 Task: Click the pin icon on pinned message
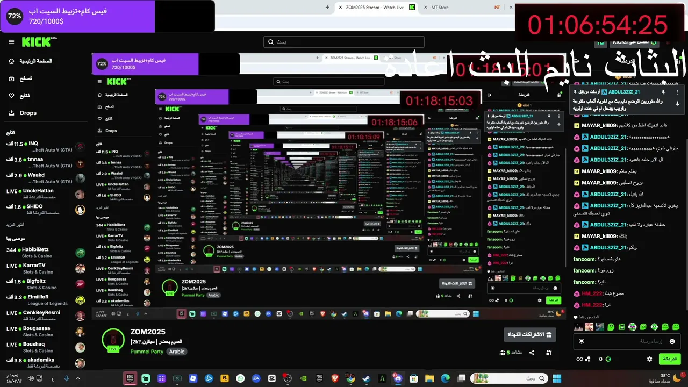(x=663, y=92)
